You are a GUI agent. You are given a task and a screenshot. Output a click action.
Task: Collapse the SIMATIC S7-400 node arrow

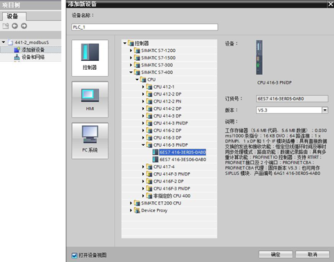pyautogui.click(x=131, y=72)
